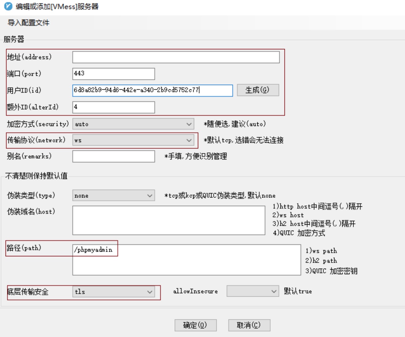Click the 默认true hint text
The width and height of the screenshot is (405, 337).
pyautogui.click(x=298, y=291)
